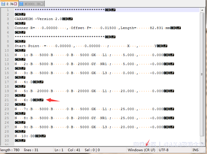207x154 pixels.
Task: Click line number 9 in margin
Action: (8, 46)
